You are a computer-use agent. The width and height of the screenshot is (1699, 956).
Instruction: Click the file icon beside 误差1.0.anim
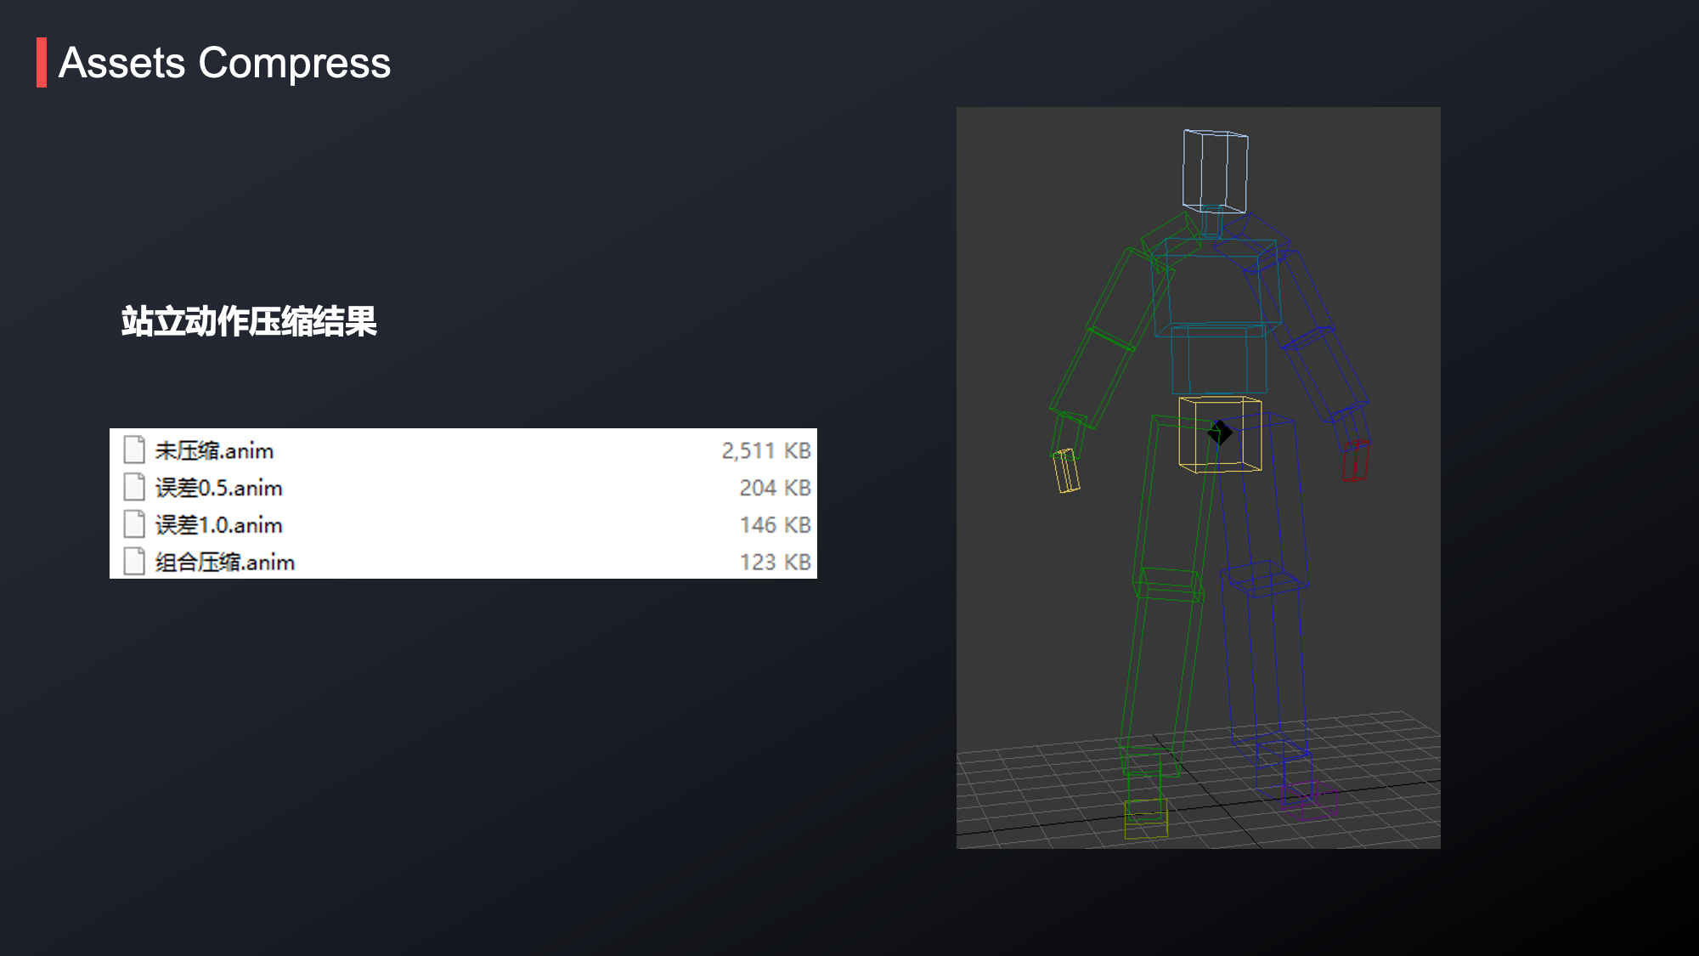[x=134, y=524]
